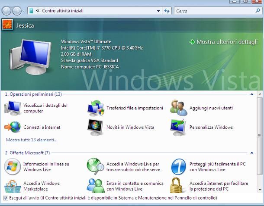The image size is (264, 206).
Task: Select the Windows Live OneCare number one icon
Action: pos(178,167)
